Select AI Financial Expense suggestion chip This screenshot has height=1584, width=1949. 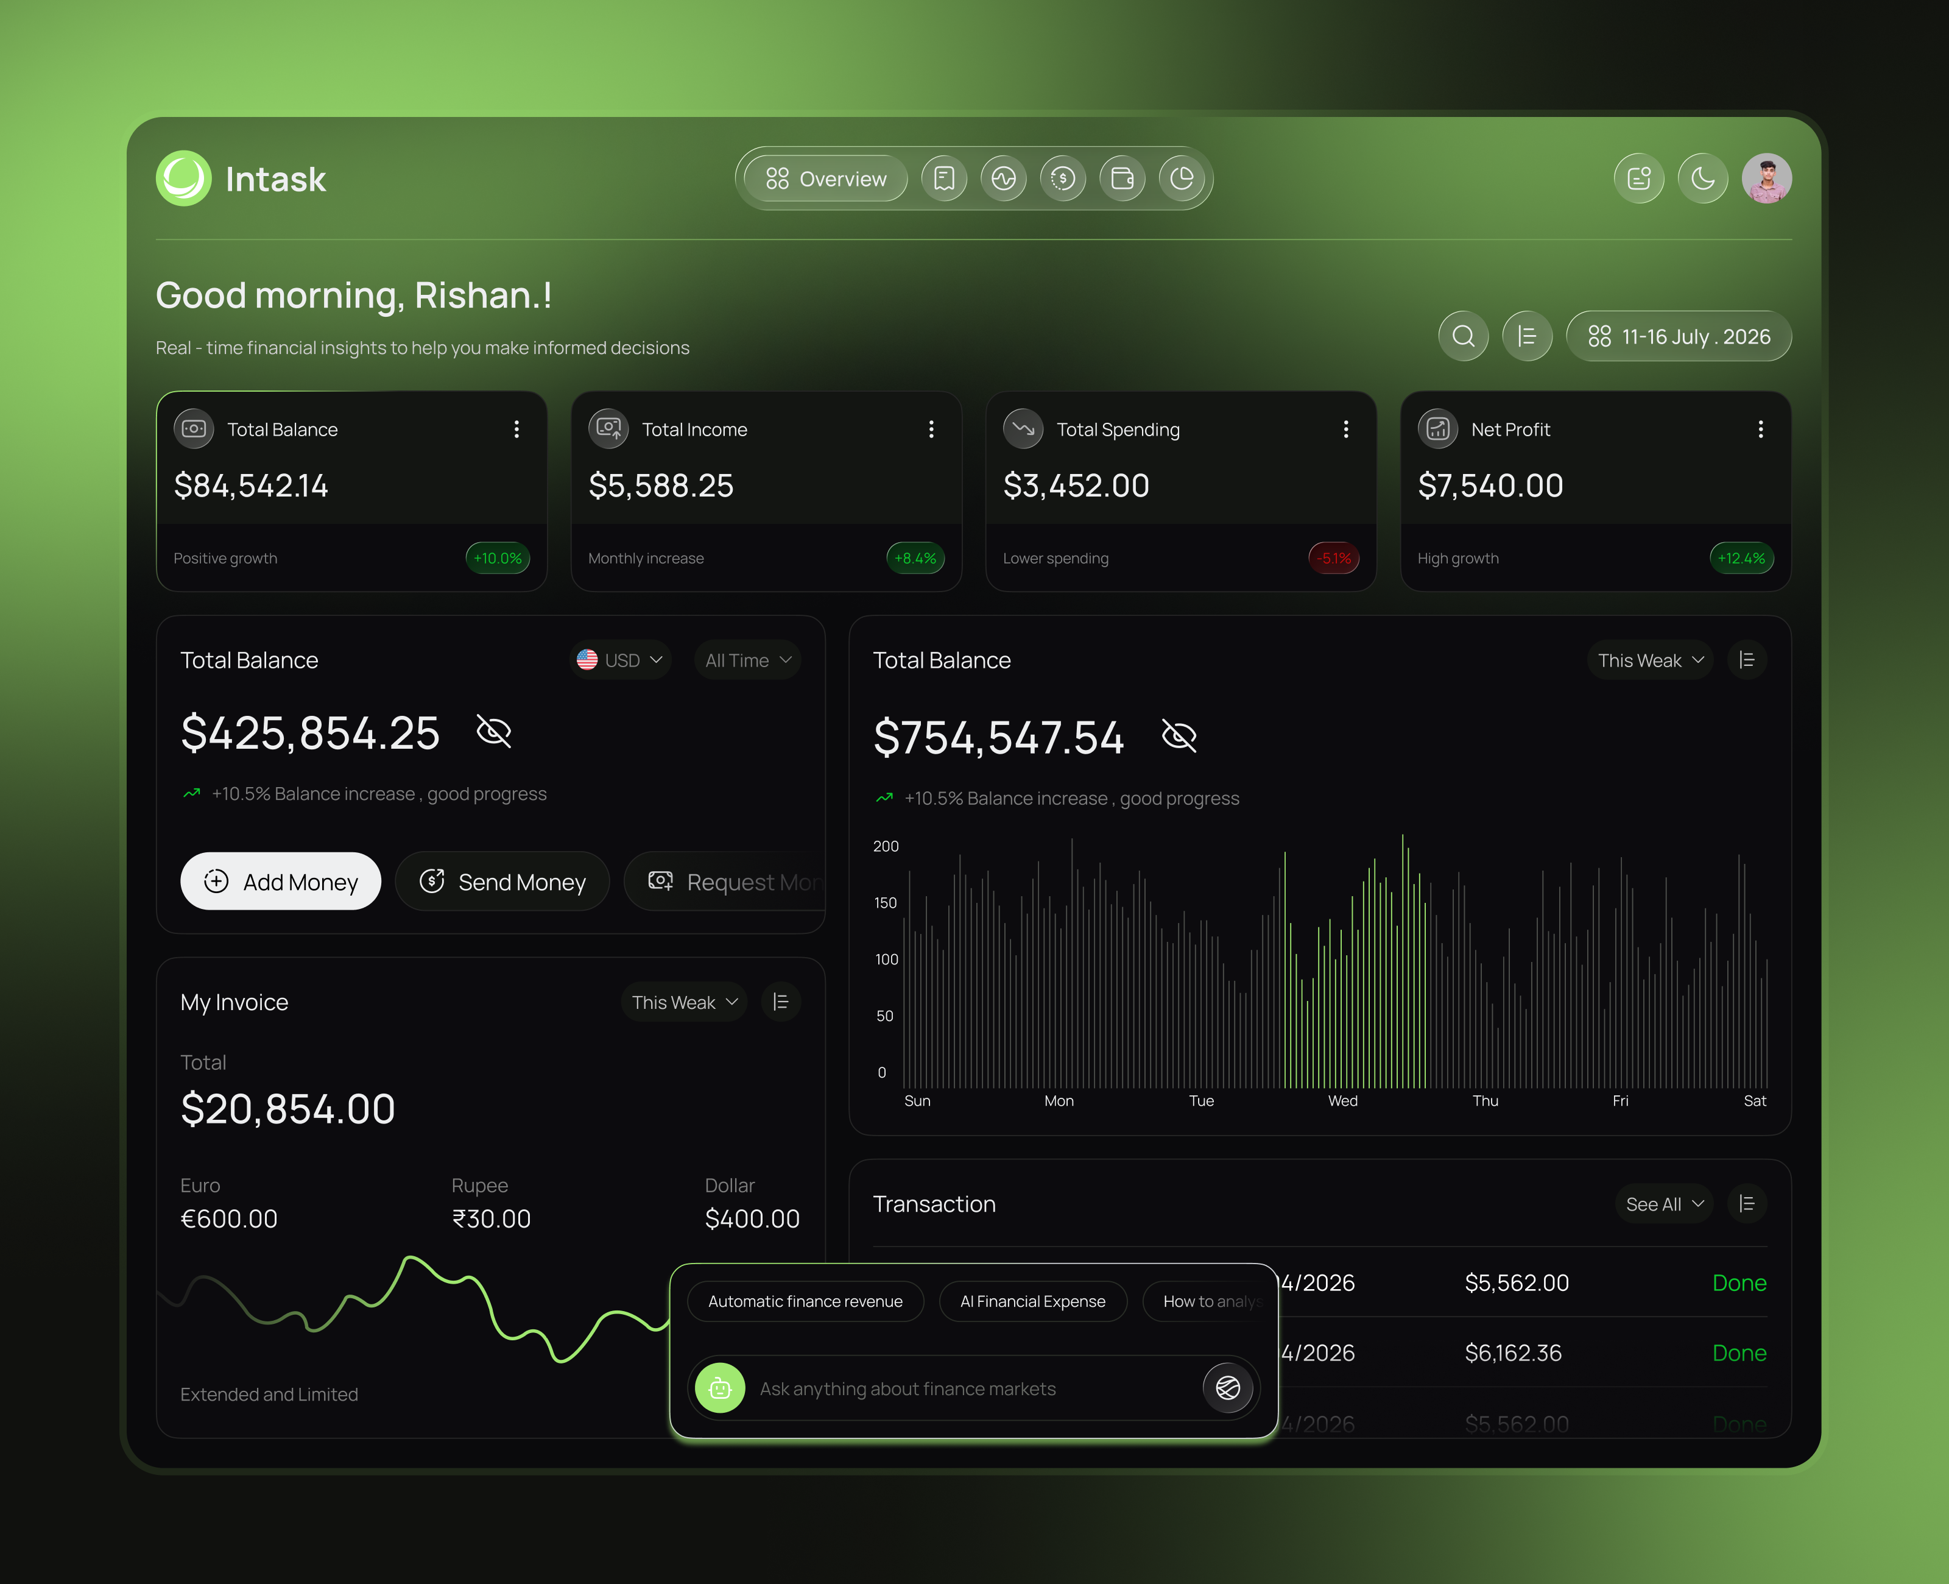tap(1032, 1301)
